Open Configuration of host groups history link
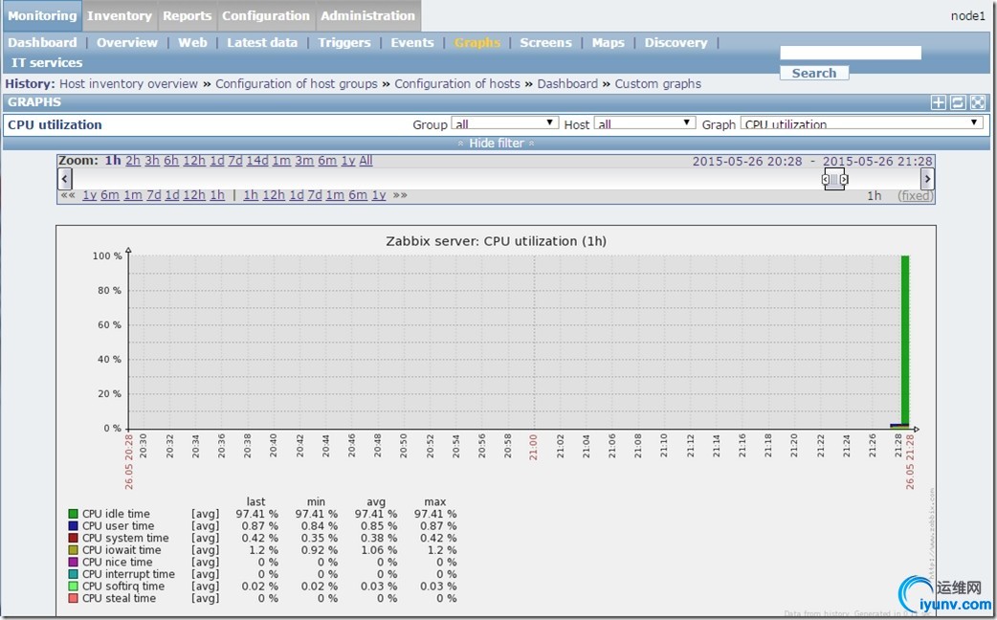This screenshot has width=997, height=620. 297,84
